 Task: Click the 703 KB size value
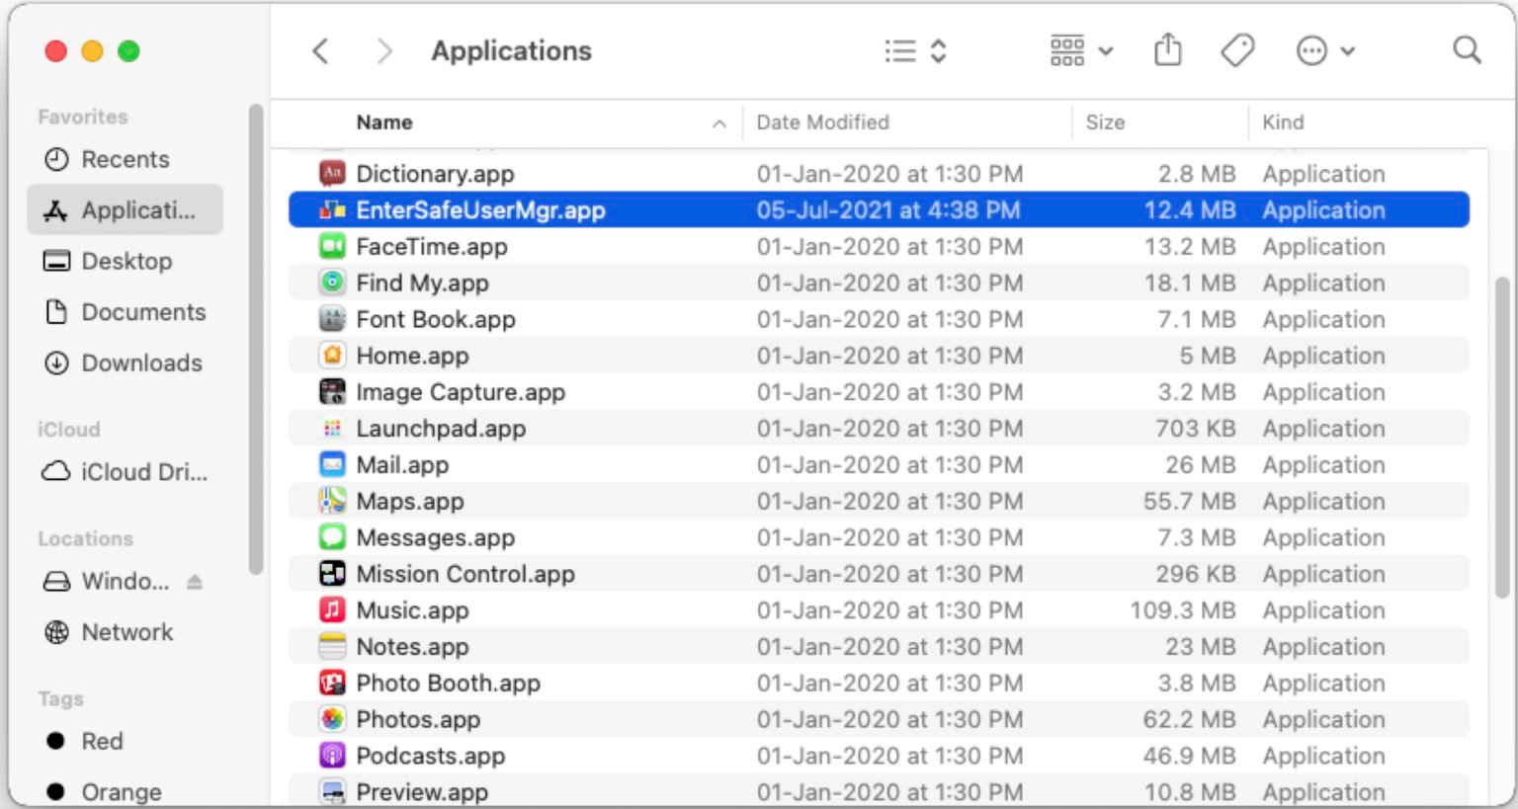pos(1196,429)
